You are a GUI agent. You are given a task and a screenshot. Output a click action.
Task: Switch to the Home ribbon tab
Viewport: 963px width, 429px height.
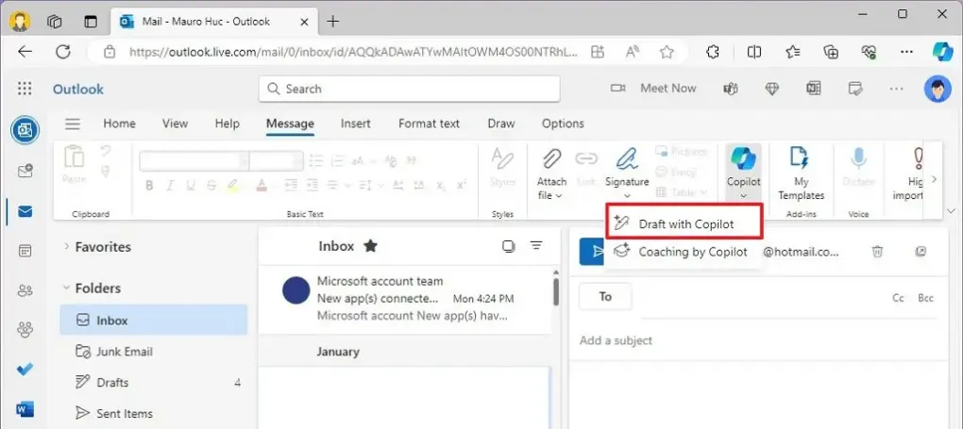[x=119, y=124]
